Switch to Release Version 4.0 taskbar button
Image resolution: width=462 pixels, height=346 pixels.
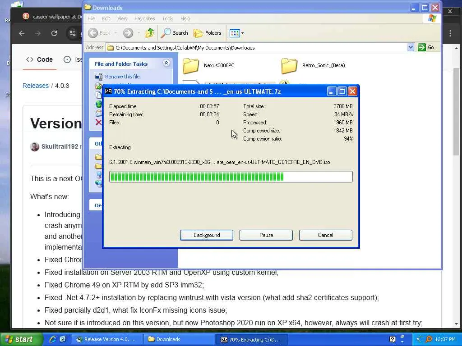coord(107,340)
